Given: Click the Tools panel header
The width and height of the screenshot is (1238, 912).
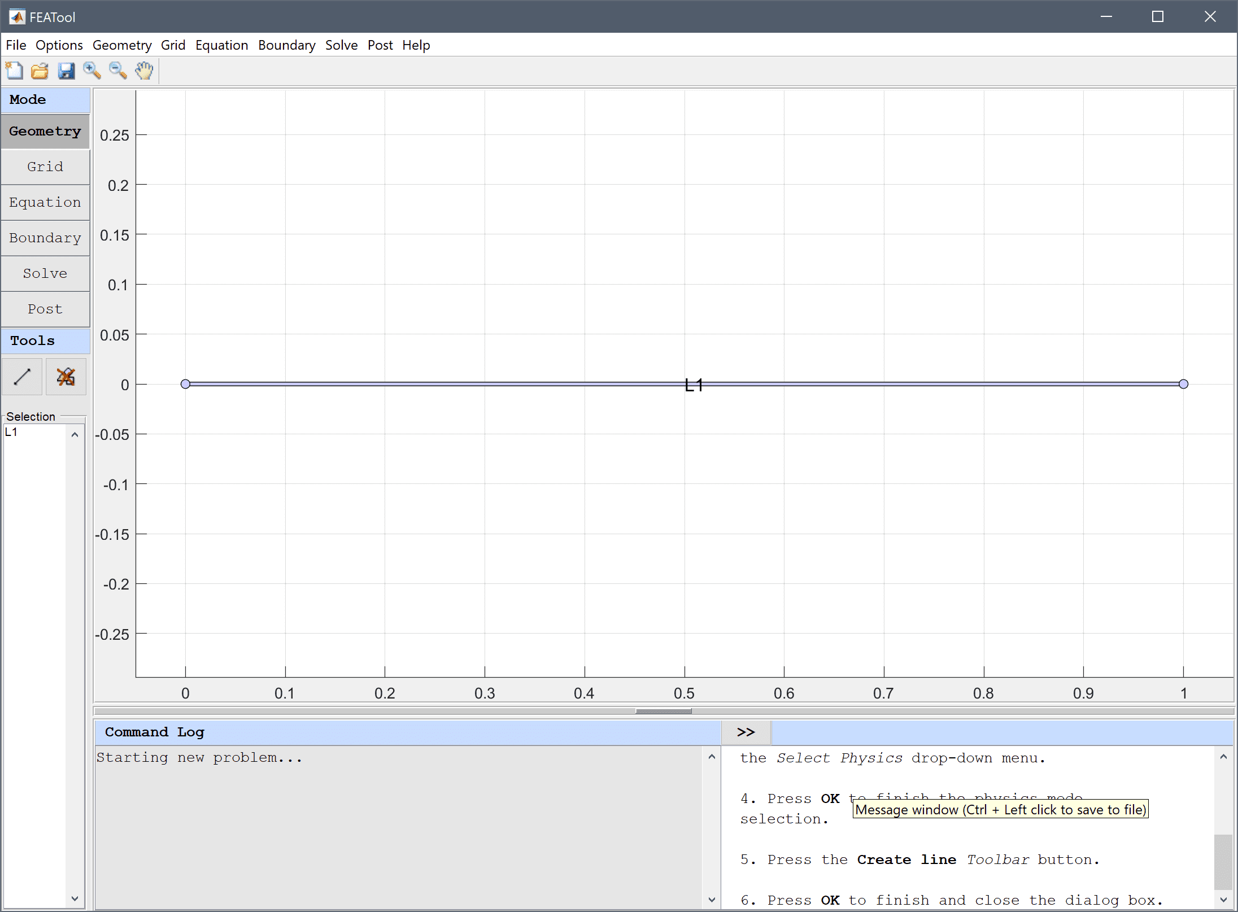Looking at the screenshot, I should pos(45,341).
